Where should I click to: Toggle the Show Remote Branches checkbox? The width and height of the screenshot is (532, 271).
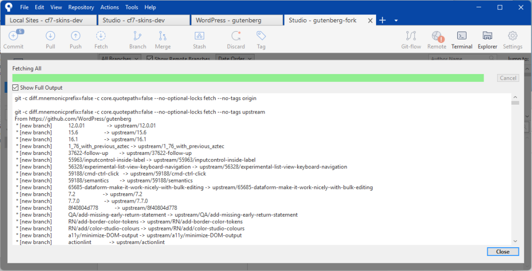tap(150, 59)
